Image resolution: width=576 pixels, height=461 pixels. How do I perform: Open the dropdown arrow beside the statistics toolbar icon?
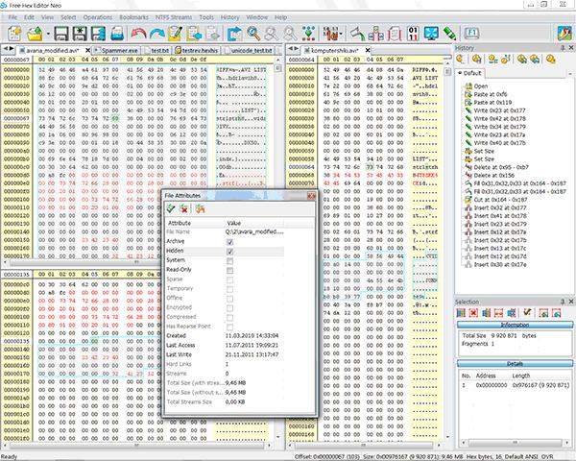click(x=342, y=34)
